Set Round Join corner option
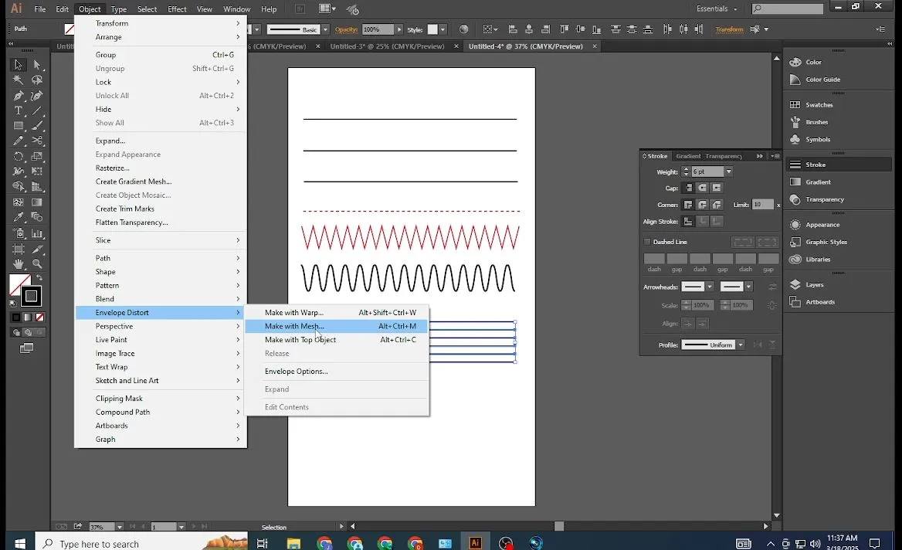 (703, 205)
